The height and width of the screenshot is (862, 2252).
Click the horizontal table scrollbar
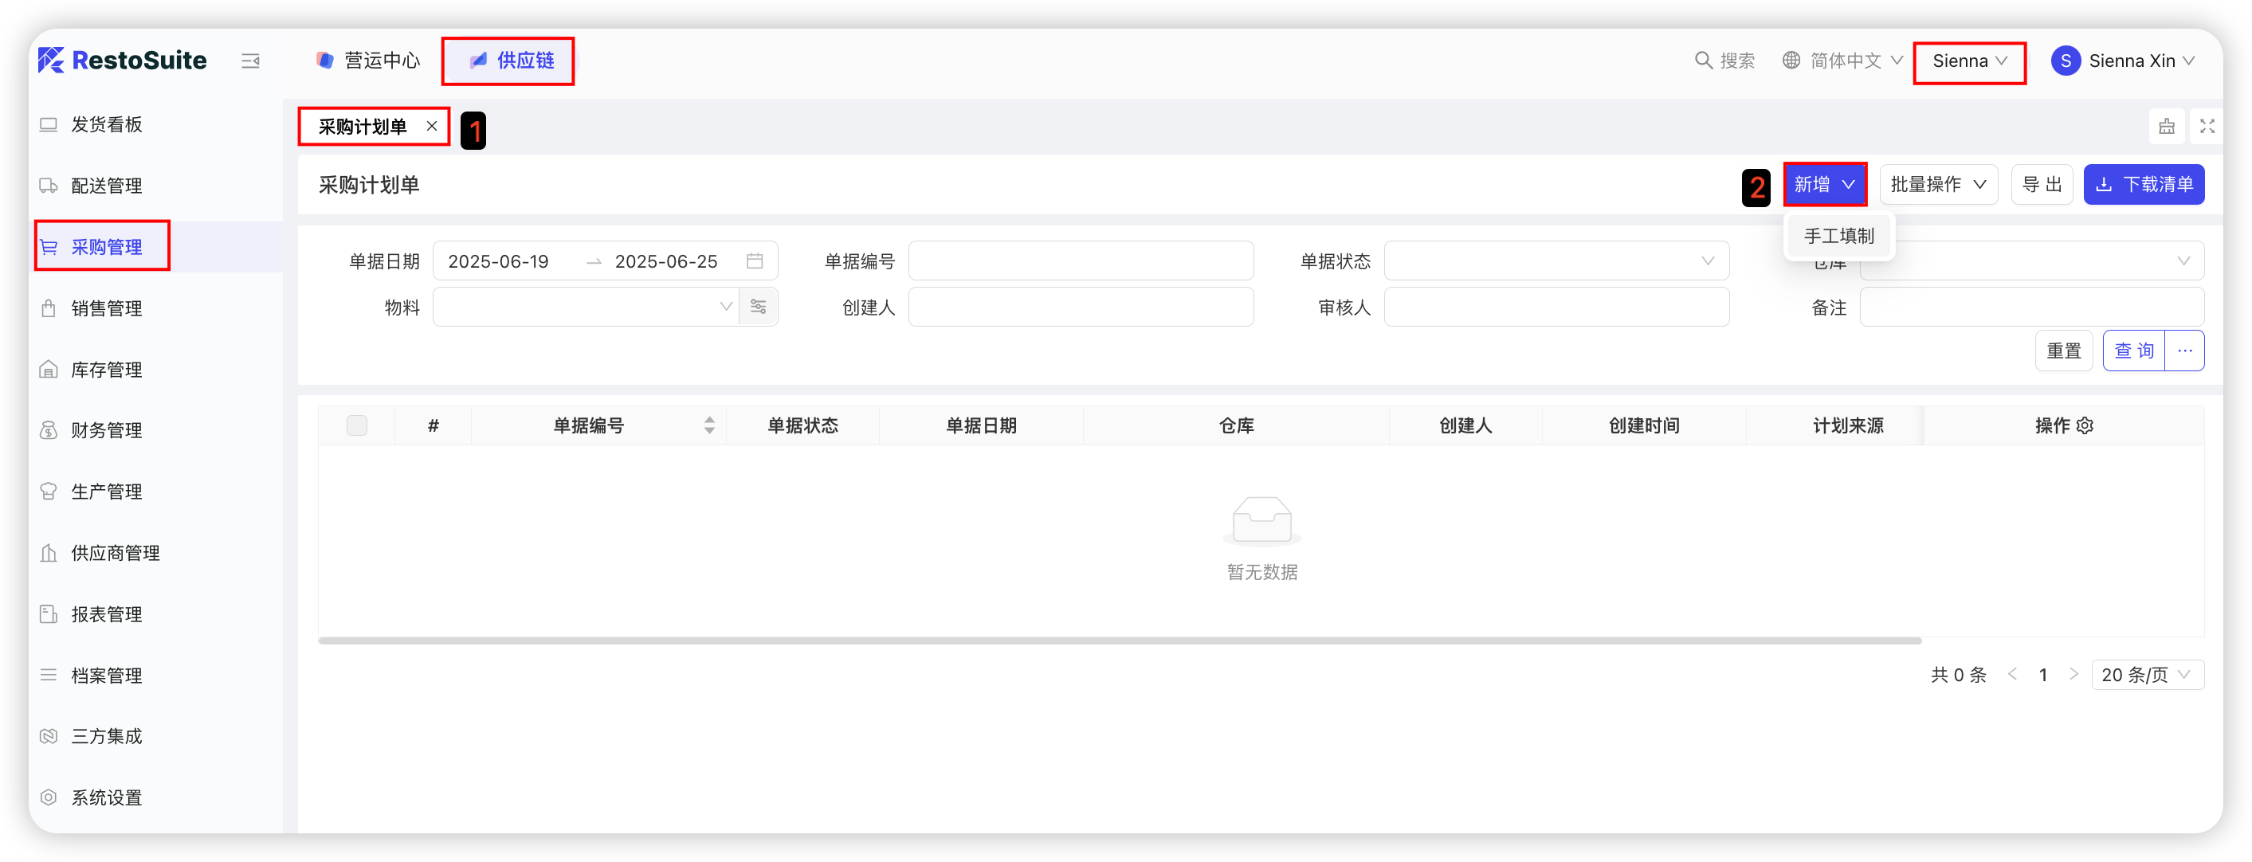1119,641
